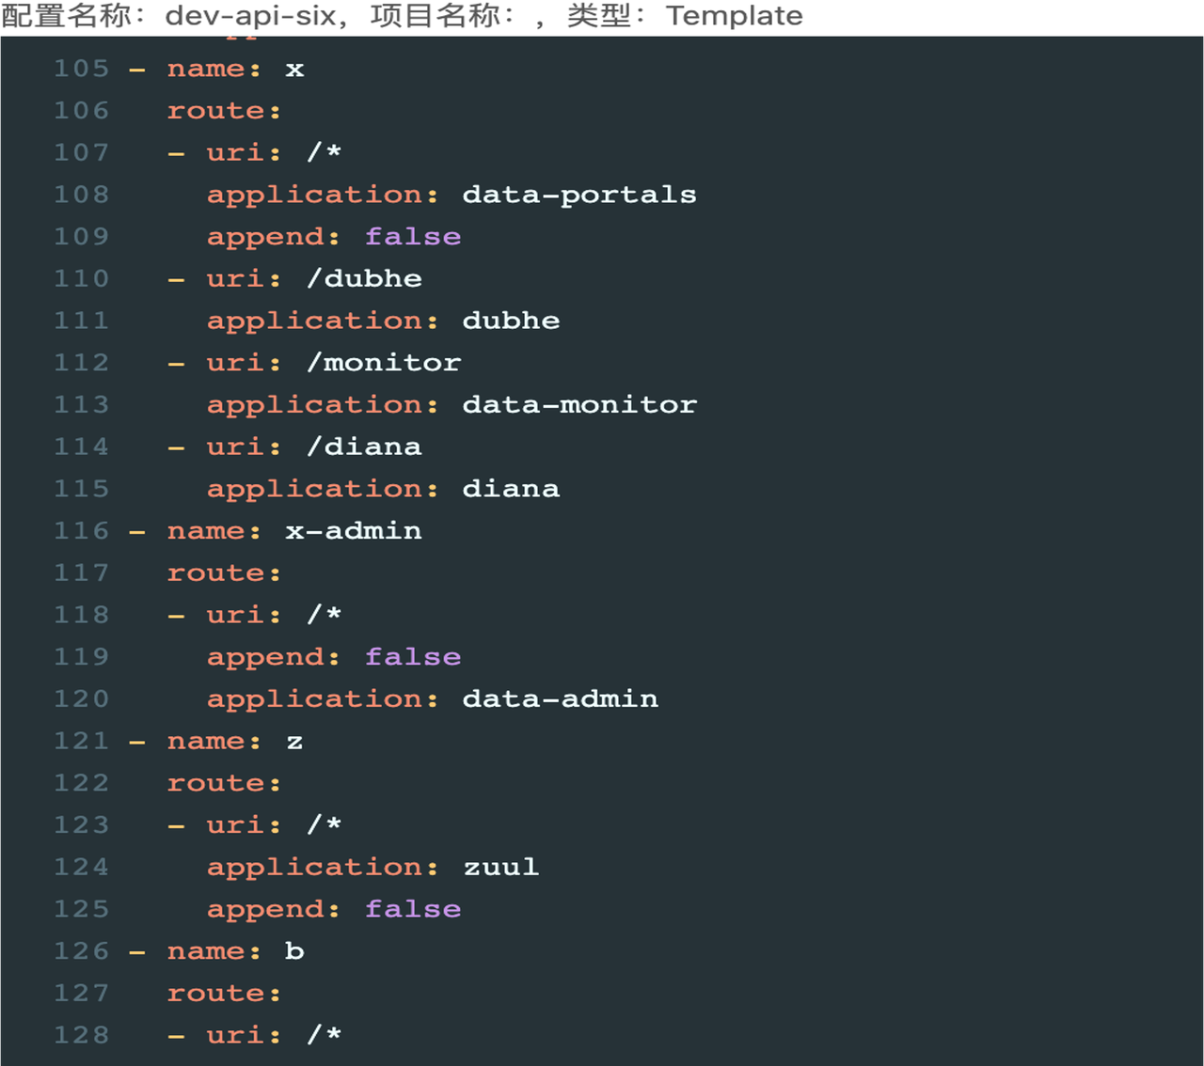Screen dimensions: 1204x1066
Task: Click the 'route:' key on line 106
Action: (x=224, y=111)
